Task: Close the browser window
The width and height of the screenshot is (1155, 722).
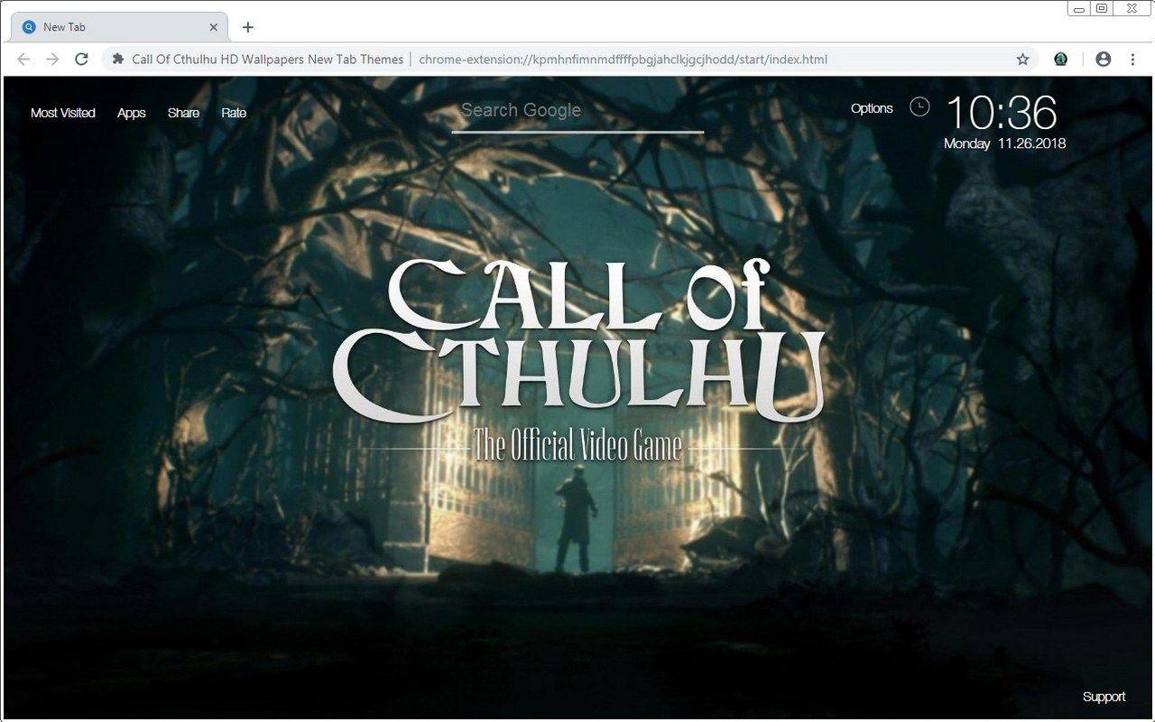Action: [1132, 8]
